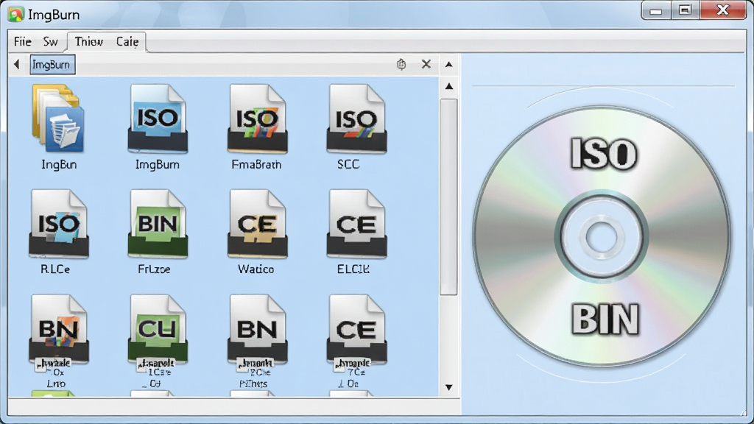This screenshot has width=754, height=424.
Task: Maximize the ImgBurn window
Action: 685,10
